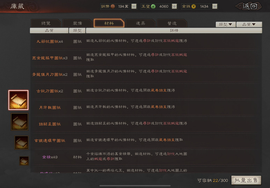Image resolution: width=270 pixels, height=188 pixels.
Task: Click the 材料 type cell of 金精
Action: 77,157
